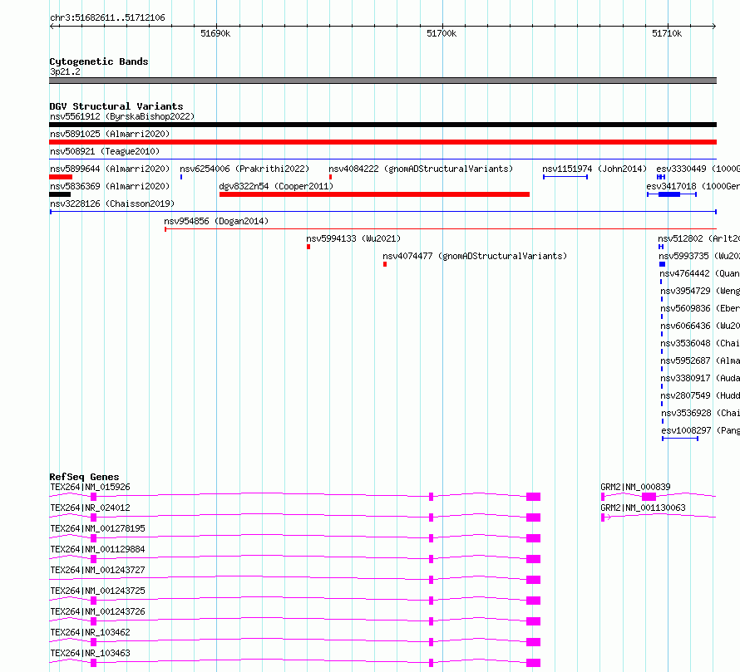The width and height of the screenshot is (740, 672).
Task: Click TEX264|NR_103463 transcript label
Action: click(x=90, y=653)
